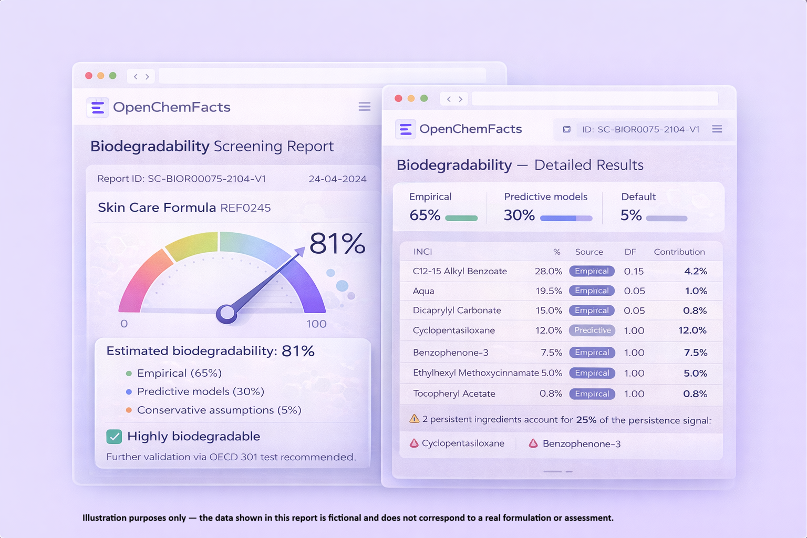Click the gauge needle knob
The image size is (807, 538).
point(227,313)
